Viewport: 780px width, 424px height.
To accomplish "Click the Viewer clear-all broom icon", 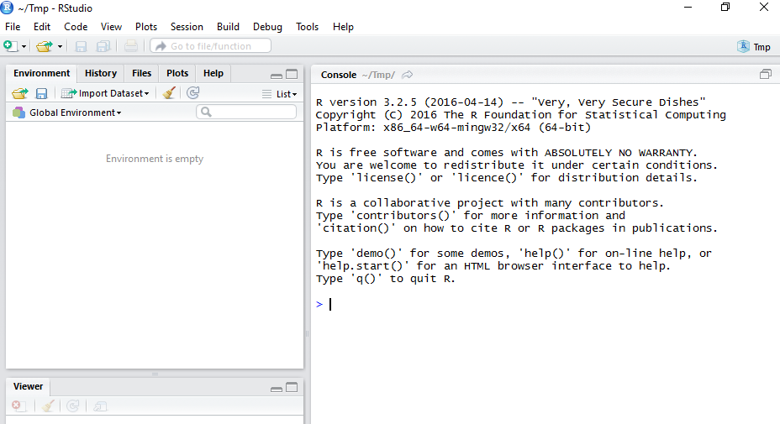I will [48, 406].
